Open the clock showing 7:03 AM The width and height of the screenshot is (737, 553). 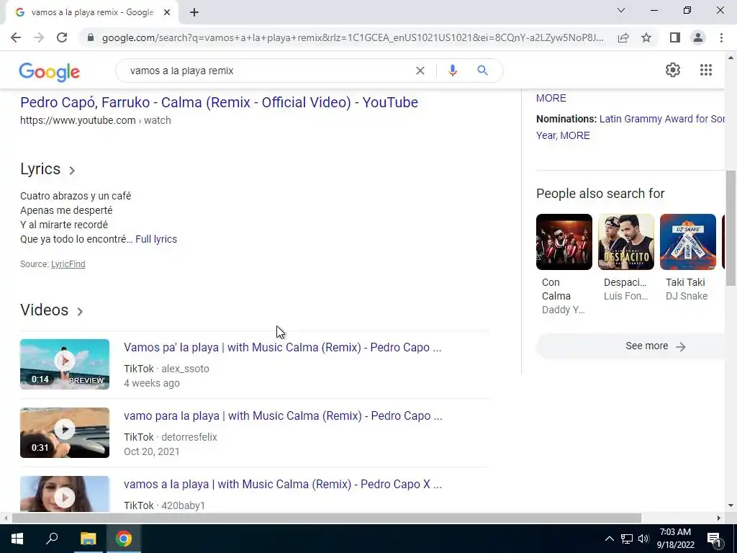[675, 539]
